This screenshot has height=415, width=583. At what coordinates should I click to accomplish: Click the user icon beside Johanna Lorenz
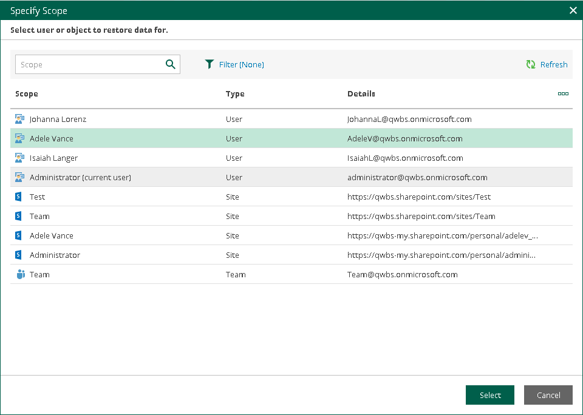pos(19,120)
